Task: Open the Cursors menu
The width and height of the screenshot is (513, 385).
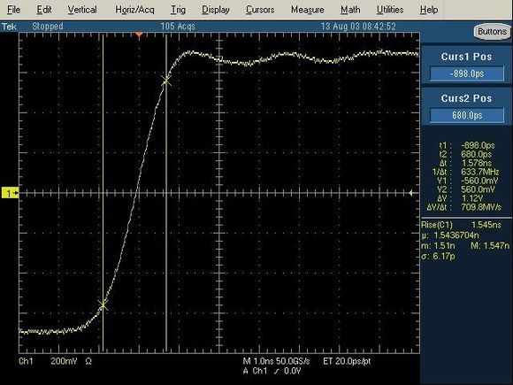Action: (x=260, y=10)
